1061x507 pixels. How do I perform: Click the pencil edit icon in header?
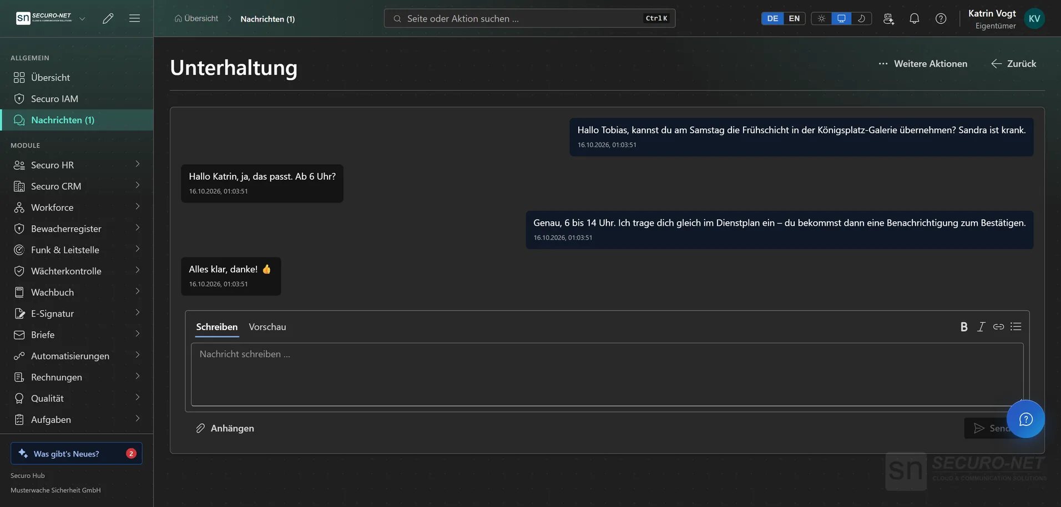(x=108, y=18)
